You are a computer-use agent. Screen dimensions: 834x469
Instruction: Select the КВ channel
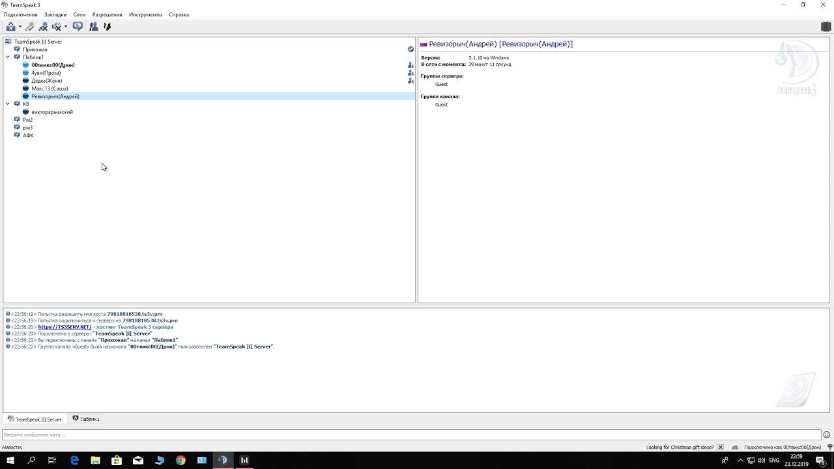26,104
